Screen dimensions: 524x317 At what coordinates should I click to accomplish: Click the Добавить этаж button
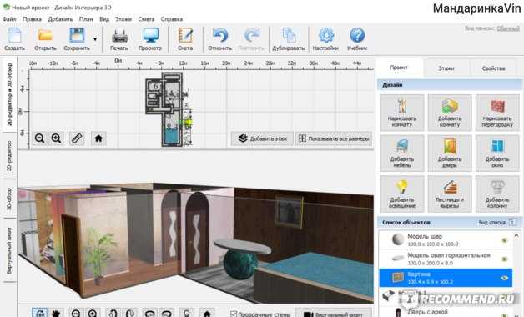click(x=262, y=138)
